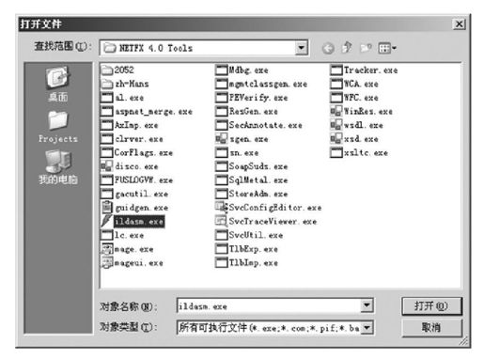484x359 pixels.
Task: Select TlbExp.exe file name
Action: coord(254,249)
